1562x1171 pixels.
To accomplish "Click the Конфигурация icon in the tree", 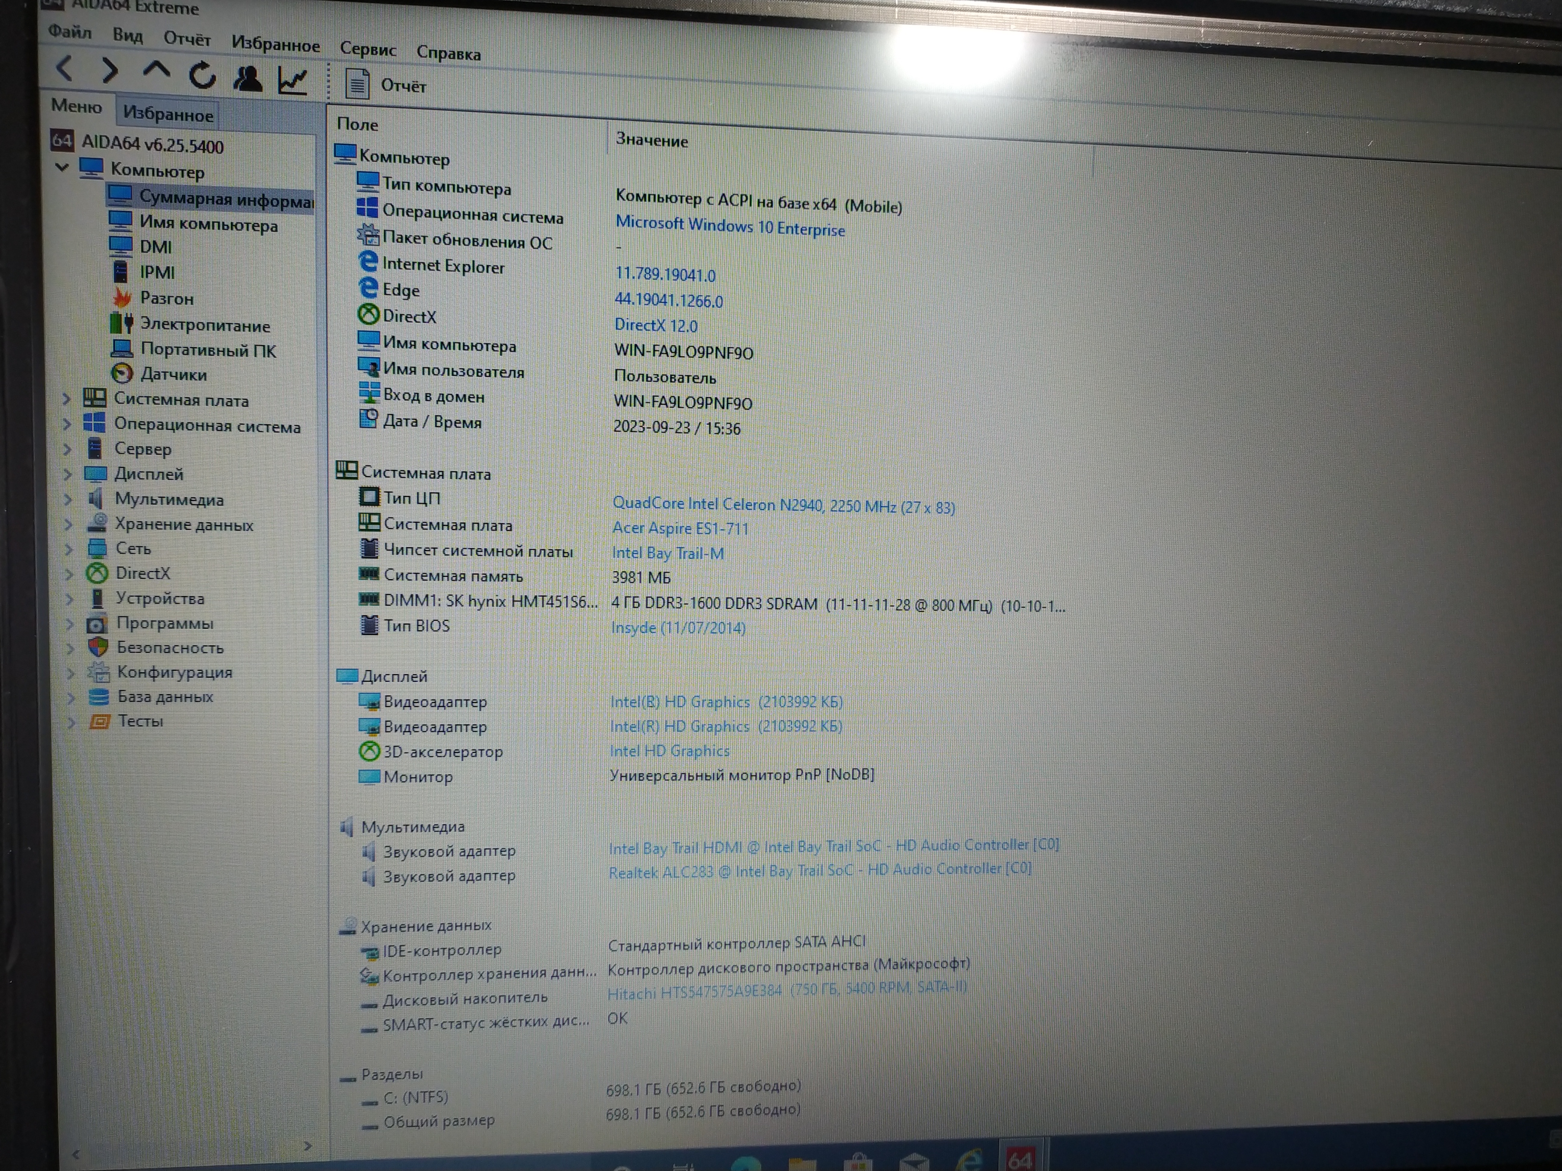I will point(98,672).
